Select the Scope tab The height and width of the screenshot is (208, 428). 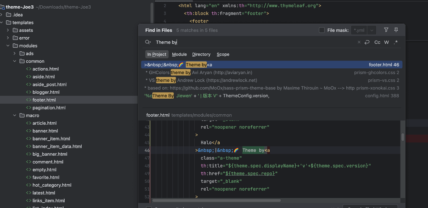223,54
